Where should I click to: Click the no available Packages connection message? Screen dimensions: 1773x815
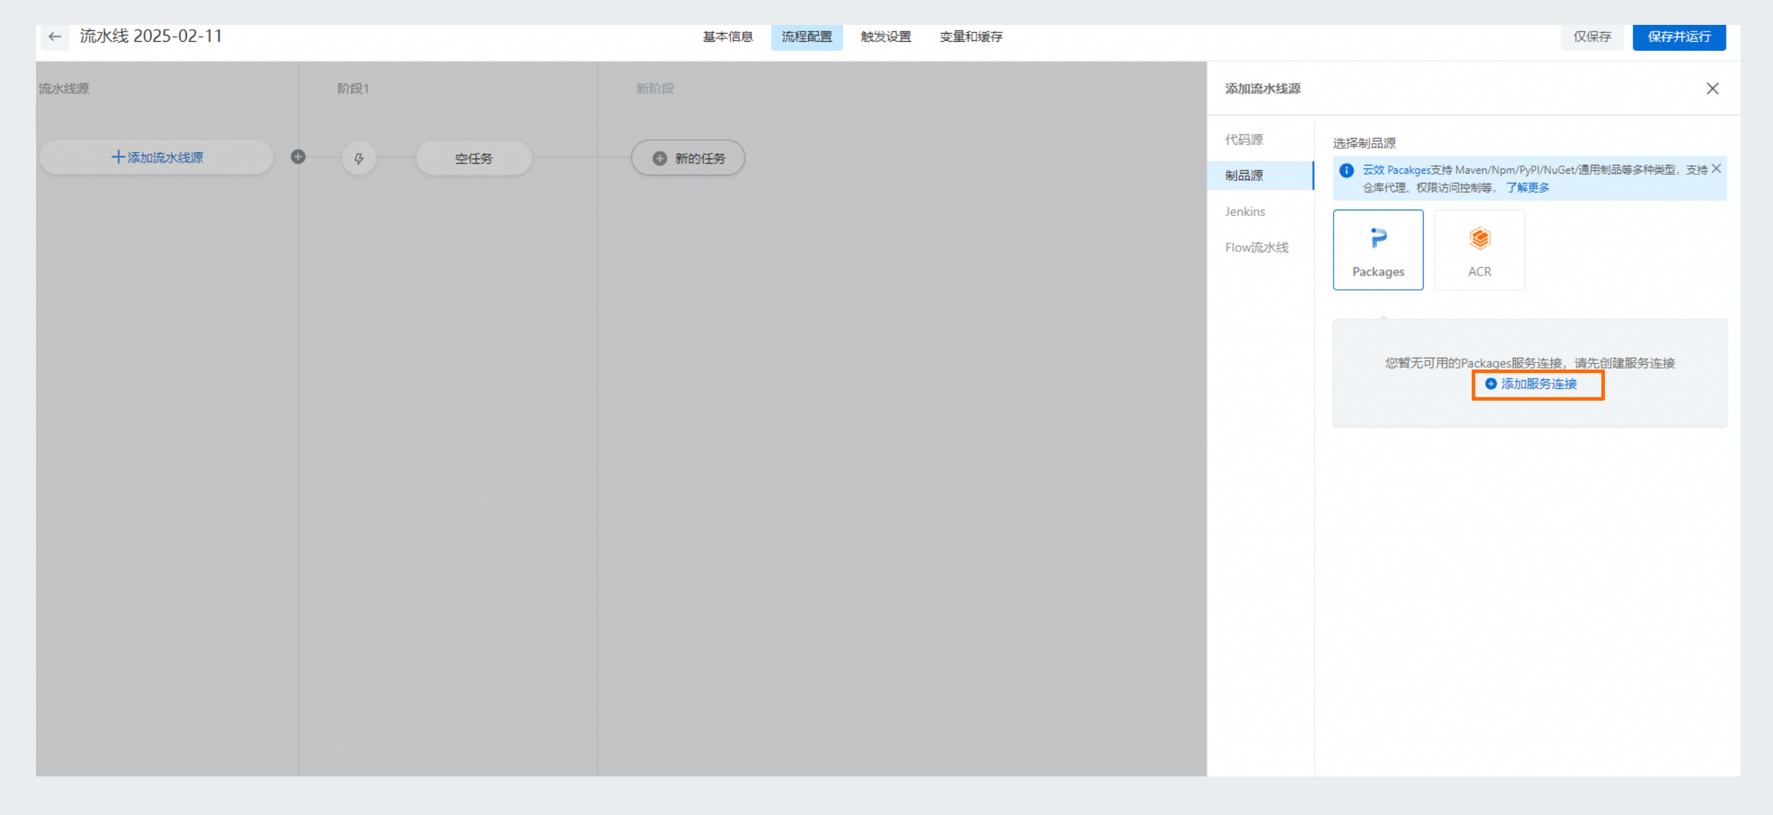1530,363
